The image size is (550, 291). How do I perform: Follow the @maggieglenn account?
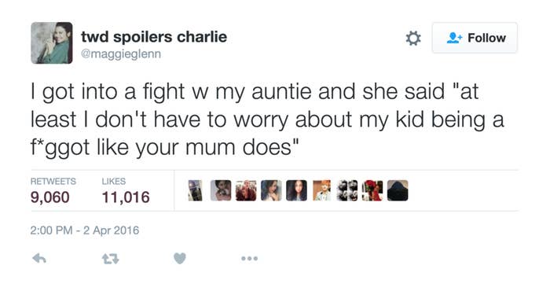[x=475, y=38]
